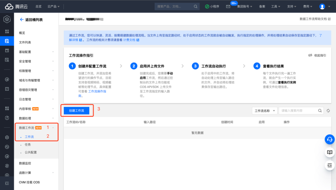This screenshot has width=336, height=190.
Task: Click the external link icon after 计费文档
Action: coord(138,40)
